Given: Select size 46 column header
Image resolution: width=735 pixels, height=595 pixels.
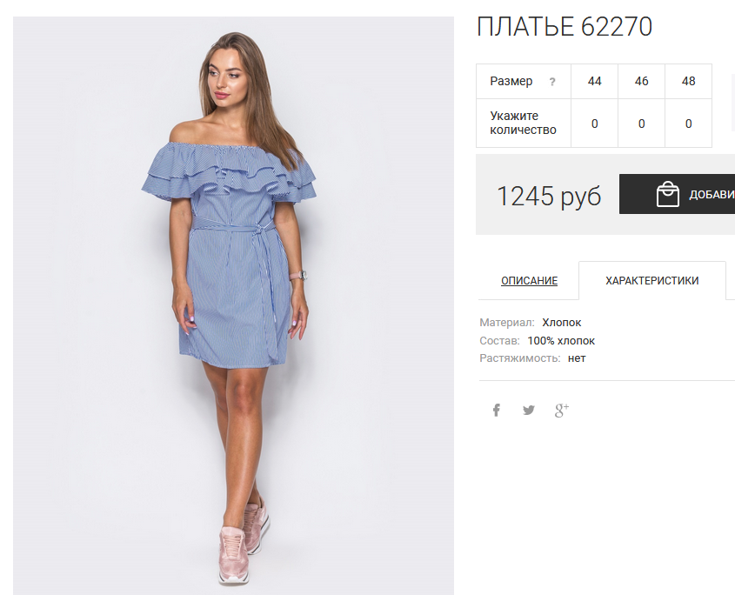Looking at the screenshot, I should [641, 81].
